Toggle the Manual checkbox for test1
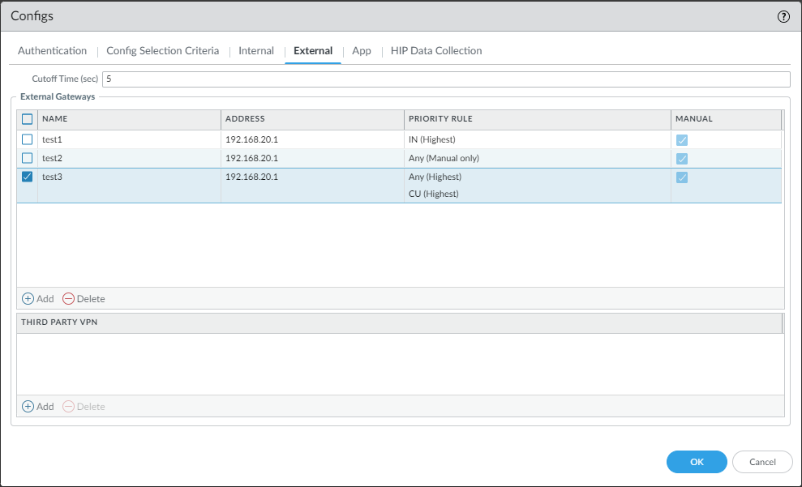Viewport: 802px width, 487px height. [682, 140]
